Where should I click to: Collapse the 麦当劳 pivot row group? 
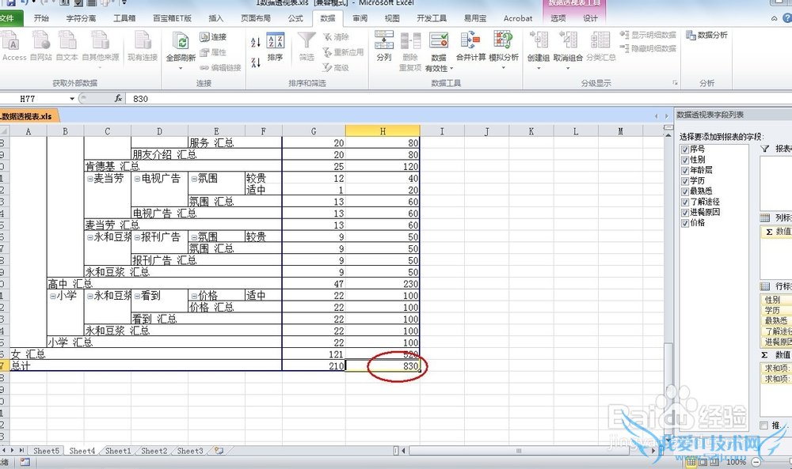(89, 179)
